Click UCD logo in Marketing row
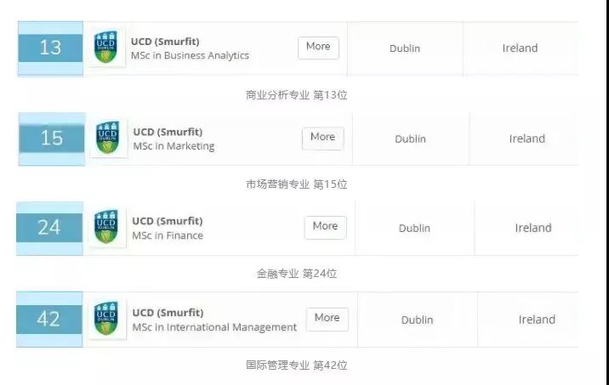The height and width of the screenshot is (385, 609). point(108,138)
